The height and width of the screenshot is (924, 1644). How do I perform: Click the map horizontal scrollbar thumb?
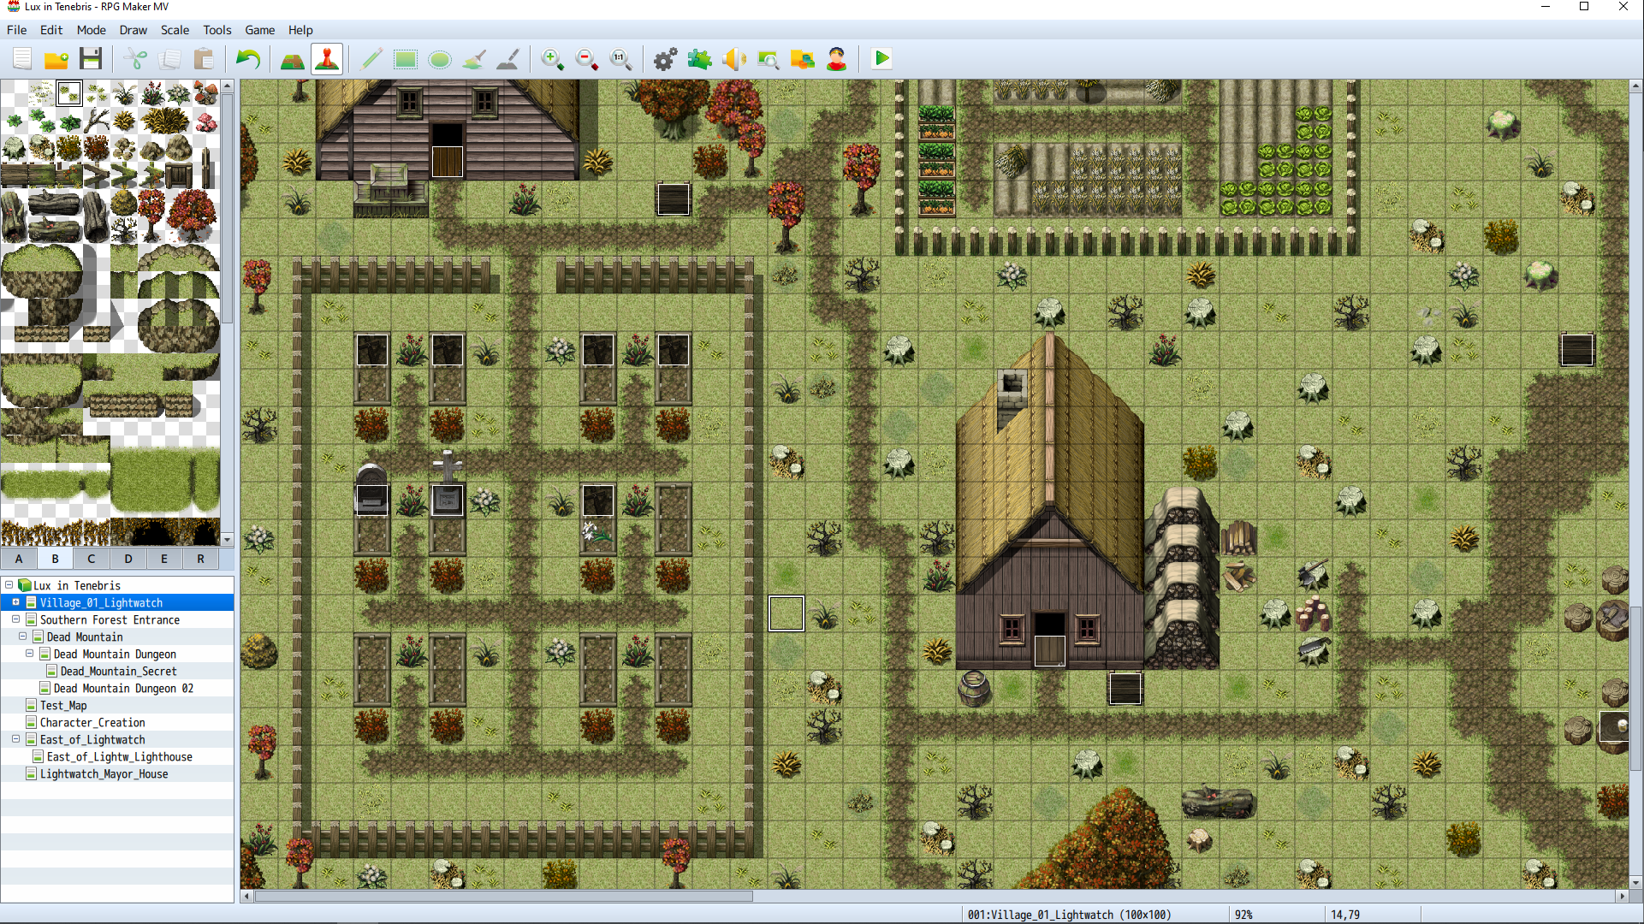point(504,897)
